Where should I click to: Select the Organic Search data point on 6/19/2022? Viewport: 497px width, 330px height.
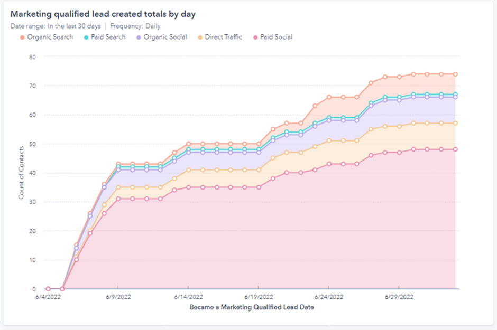click(x=259, y=144)
